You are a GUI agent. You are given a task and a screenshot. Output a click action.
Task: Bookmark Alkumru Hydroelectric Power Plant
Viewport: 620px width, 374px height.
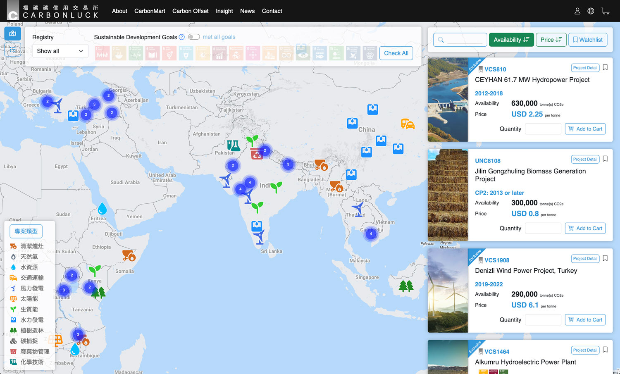point(605,350)
